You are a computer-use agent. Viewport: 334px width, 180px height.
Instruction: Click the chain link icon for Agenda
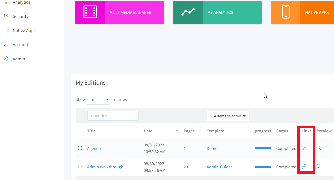click(x=304, y=148)
